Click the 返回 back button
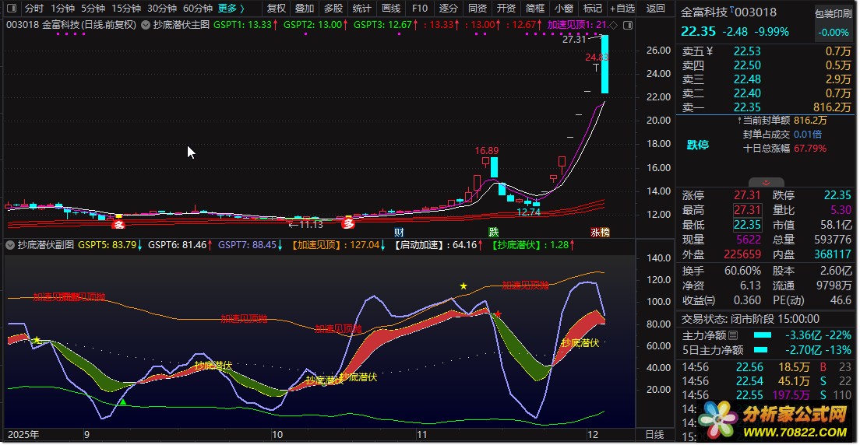This screenshot has width=860, height=445. pyautogui.click(x=656, y=9)
